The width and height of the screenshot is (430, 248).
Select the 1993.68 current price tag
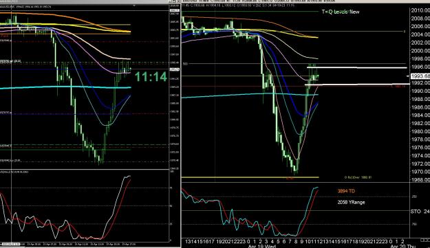pos(420,76)
